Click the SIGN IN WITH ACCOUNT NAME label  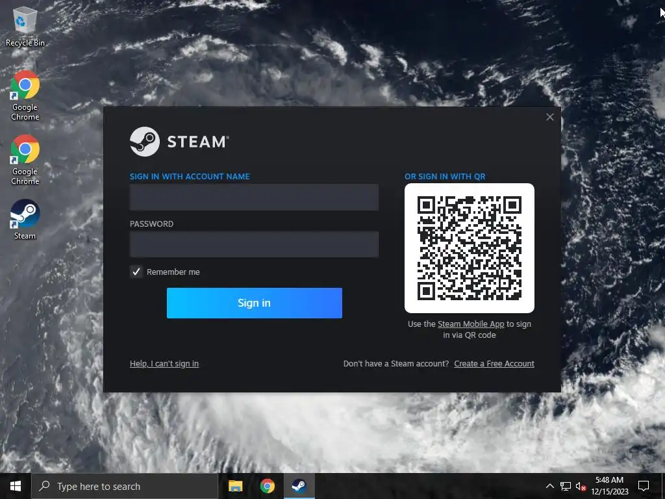click(190, 177)
